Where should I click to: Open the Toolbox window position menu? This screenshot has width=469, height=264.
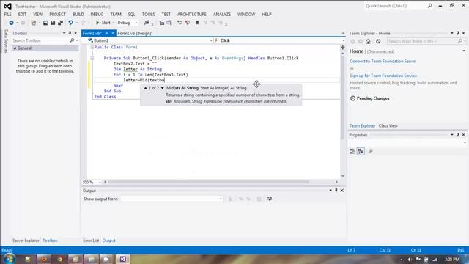pyautogui.click(x=64, y=33)
